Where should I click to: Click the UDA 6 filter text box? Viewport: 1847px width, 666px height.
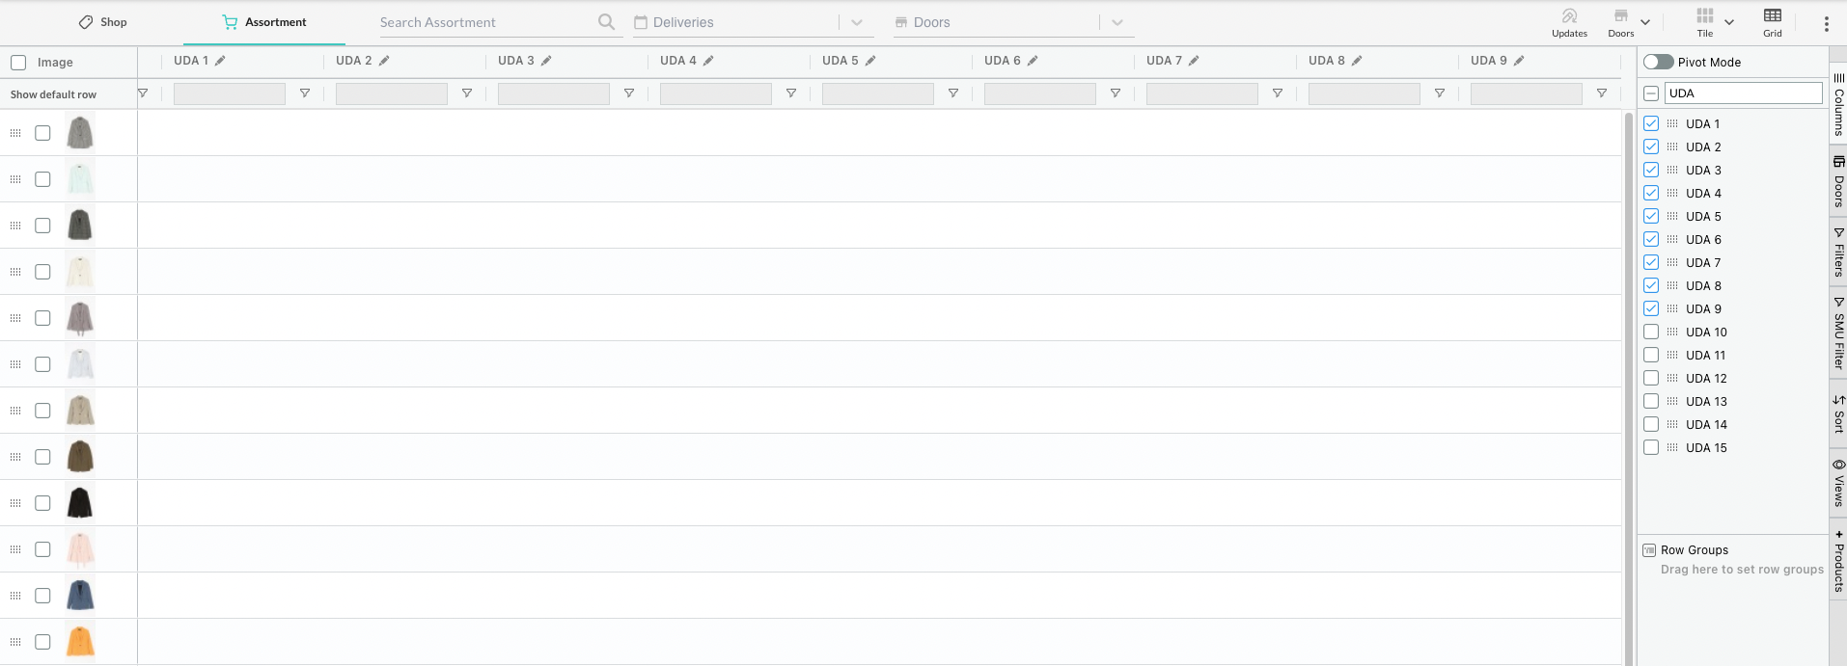[x=1040, y=93]
